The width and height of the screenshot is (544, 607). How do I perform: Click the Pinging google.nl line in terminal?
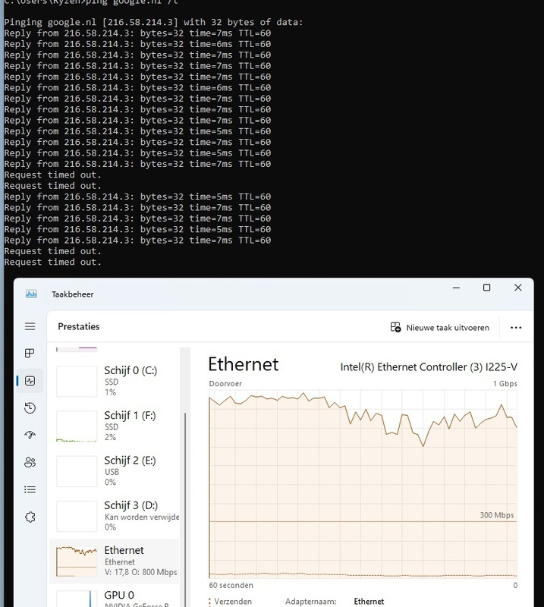tap(153, 22)
